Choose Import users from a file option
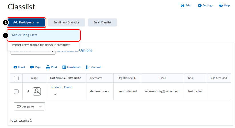This screenshot has width=235, height=128. pyautogui.click(x=41, y=45)
